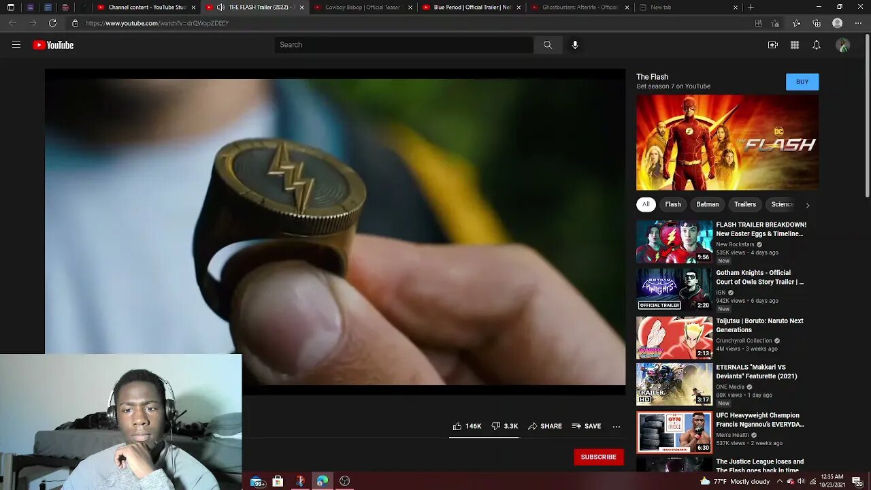Click the browser address bar URL

point(157,23)
